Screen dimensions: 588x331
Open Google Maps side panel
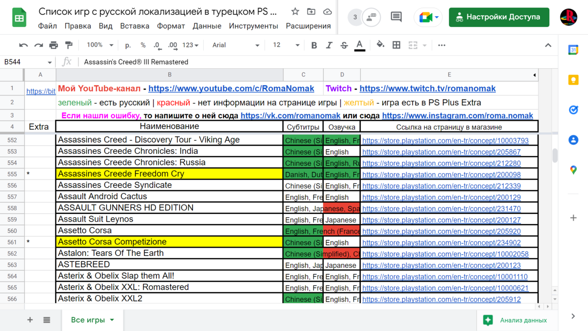pos(573,170)
